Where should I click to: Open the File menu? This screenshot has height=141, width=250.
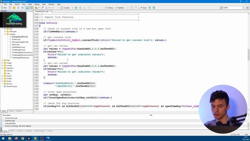[x=5, y=4]
